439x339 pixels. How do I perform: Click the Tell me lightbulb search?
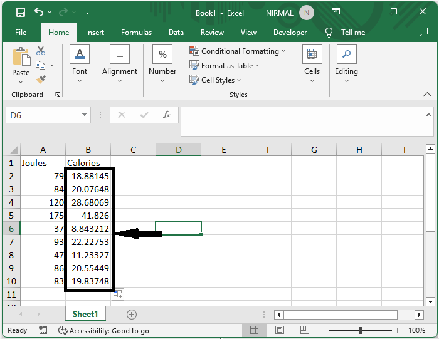click(329, 33)
